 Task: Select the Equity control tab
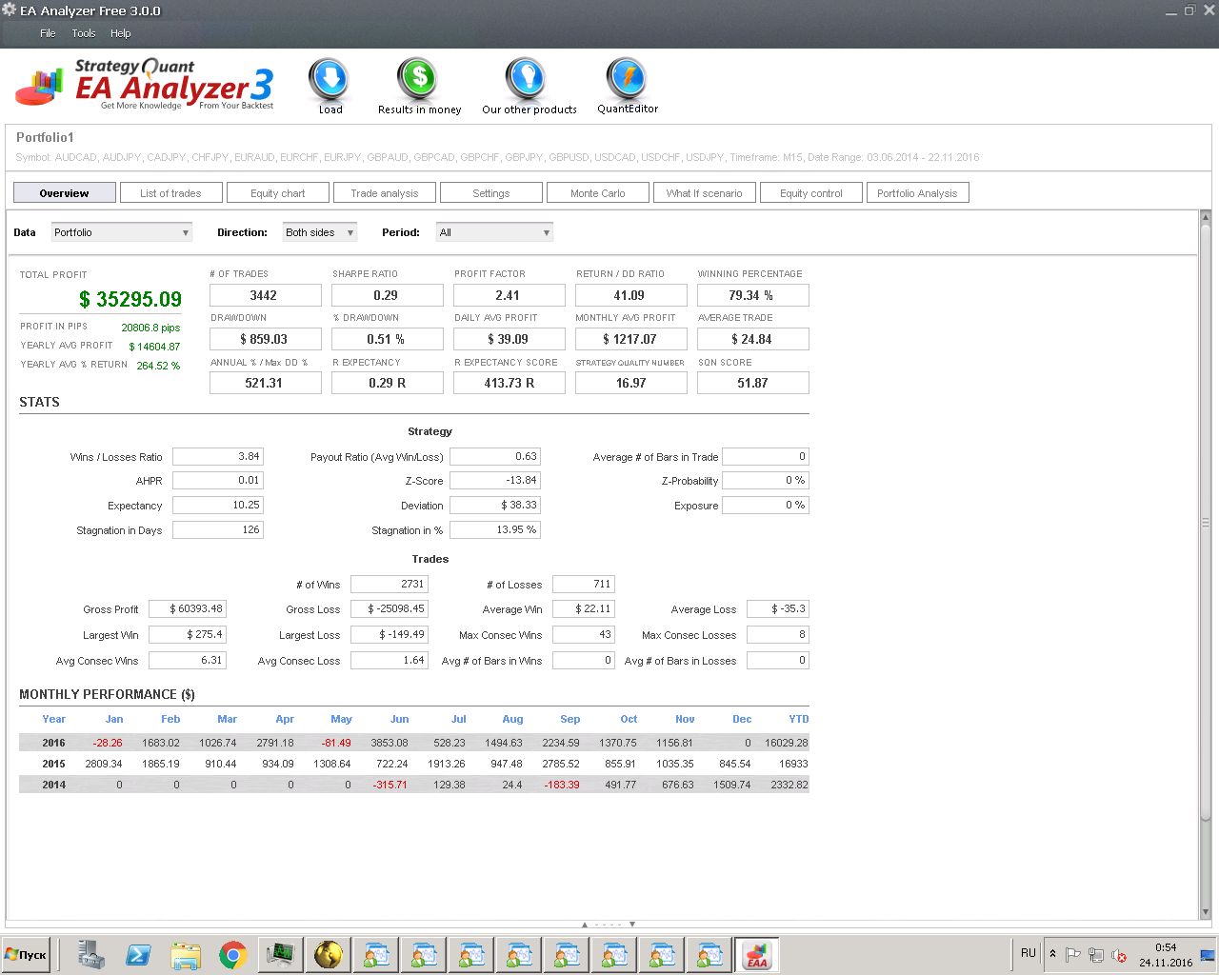tap(810, 193)
